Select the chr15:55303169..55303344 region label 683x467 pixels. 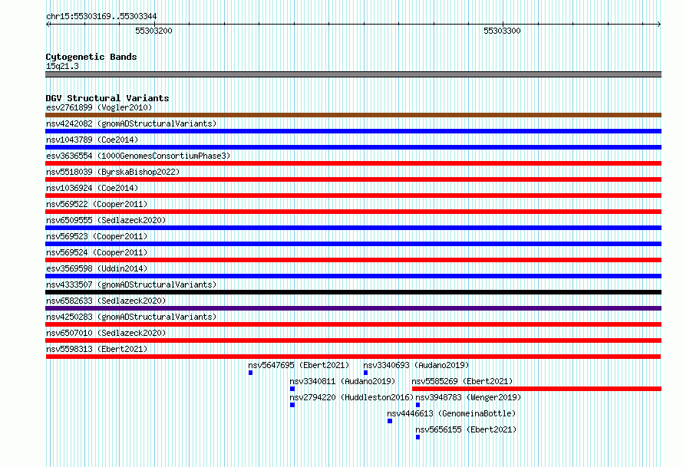point(101,17)
